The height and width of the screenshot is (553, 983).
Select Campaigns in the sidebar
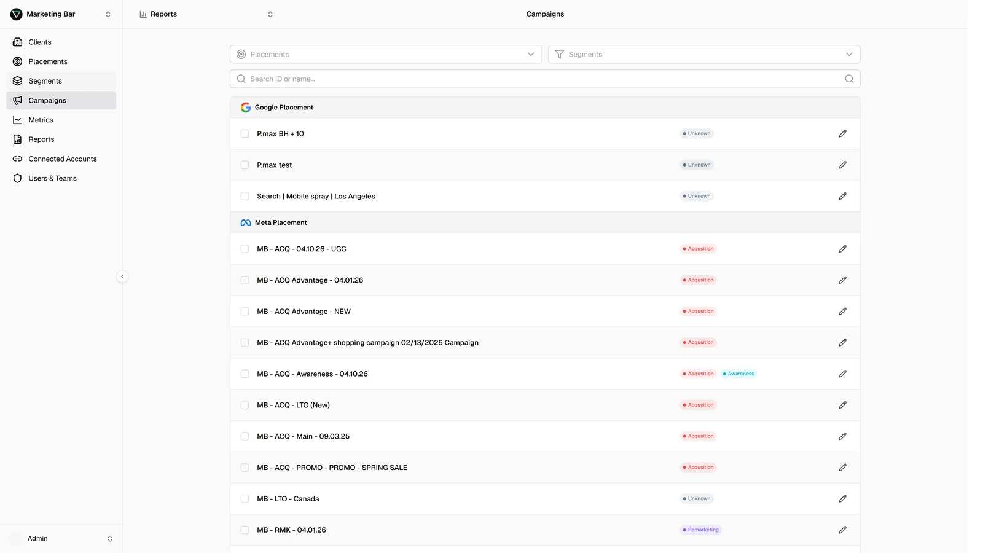pos(61,100)
